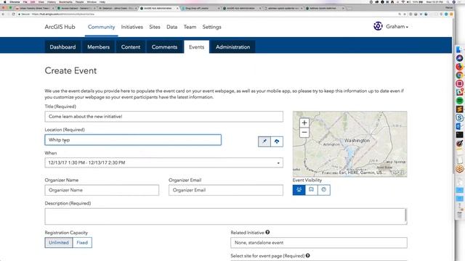This screenshot has width=465, height=261.
Task: Click the Washington map preview
Action: pos(349,144)
